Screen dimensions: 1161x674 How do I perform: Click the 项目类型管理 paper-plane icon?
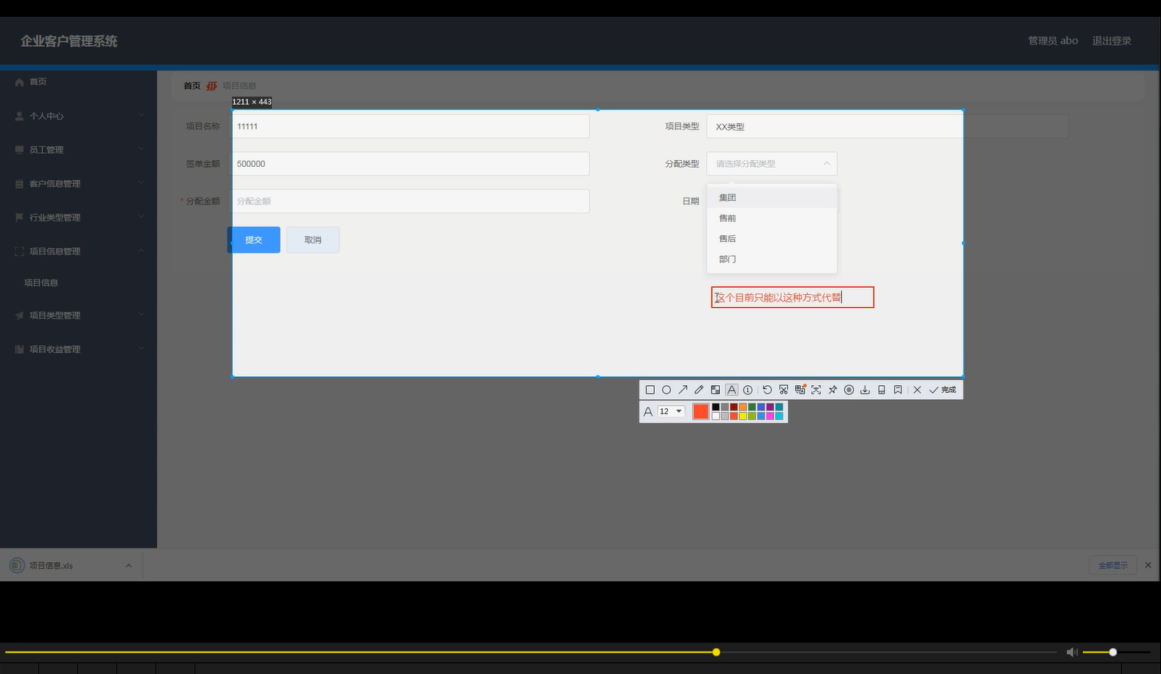(x=19, y=316)
